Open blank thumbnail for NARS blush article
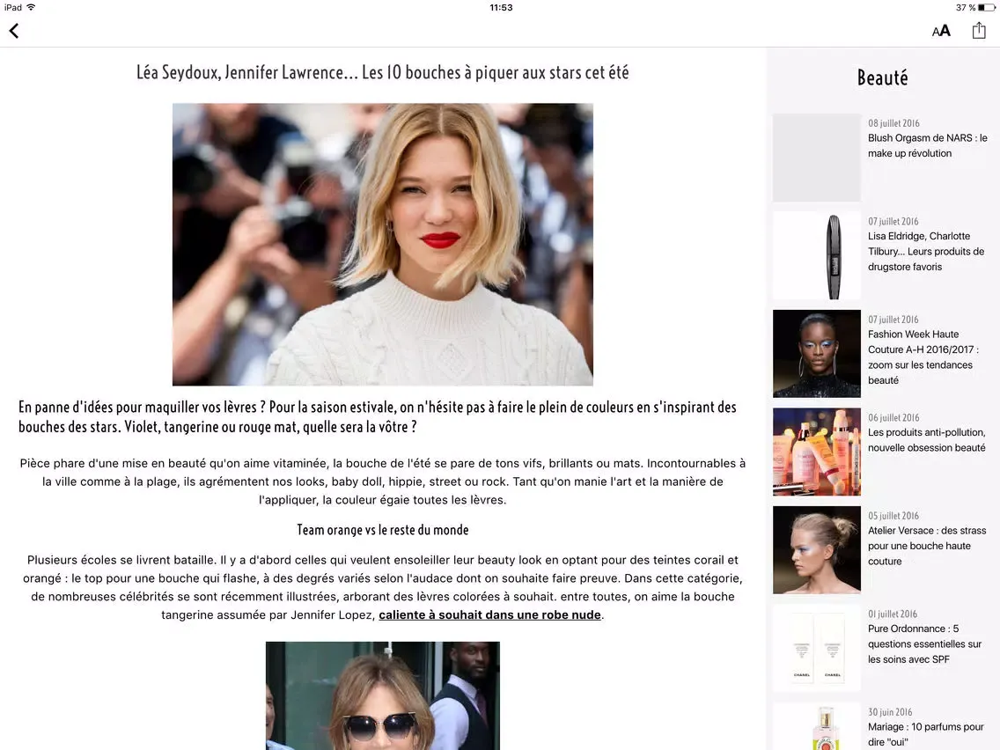This screenshot has width=1000, height=750. (x=816, y=158)
